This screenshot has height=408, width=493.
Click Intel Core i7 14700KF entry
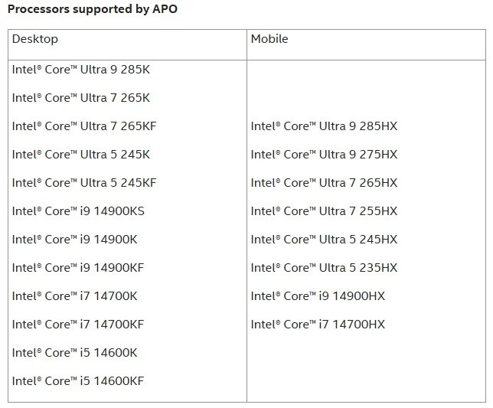(x=77, y=324)
